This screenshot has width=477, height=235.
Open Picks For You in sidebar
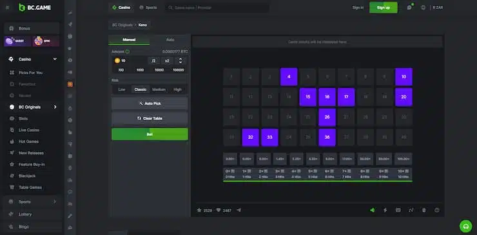tap(32, 72)
